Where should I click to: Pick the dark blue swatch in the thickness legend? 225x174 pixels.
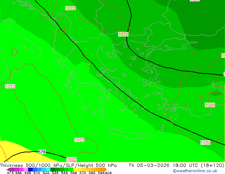pos(30,169)
